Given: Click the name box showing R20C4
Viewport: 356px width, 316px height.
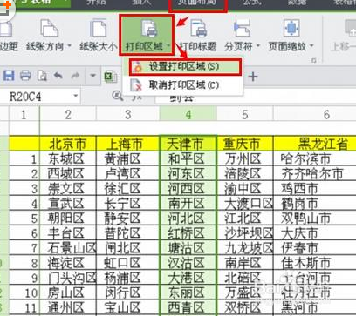Looking at the screenshot, I should click(x=40, y=97).
